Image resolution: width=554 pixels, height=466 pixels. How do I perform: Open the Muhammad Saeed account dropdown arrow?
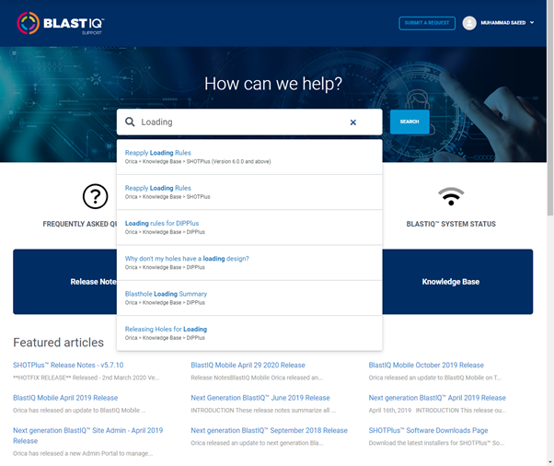532,23
